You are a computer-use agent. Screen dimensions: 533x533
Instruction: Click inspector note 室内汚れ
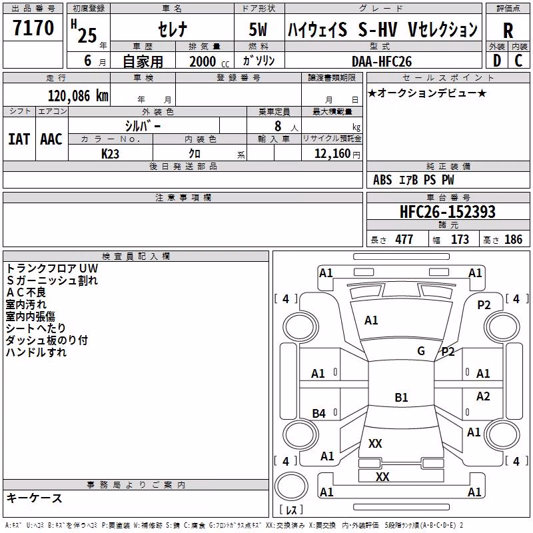point(26,304)
